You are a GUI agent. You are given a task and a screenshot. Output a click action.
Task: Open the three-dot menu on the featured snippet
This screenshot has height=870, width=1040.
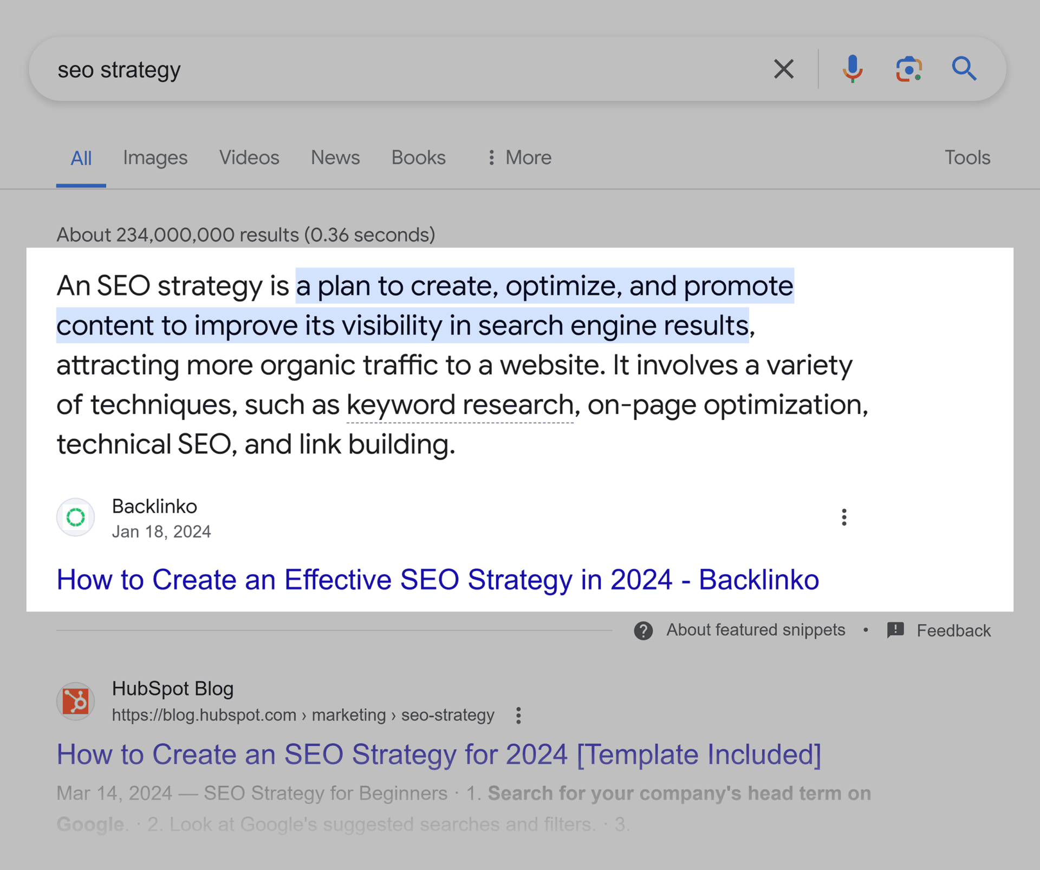click(x=843, y=517)
